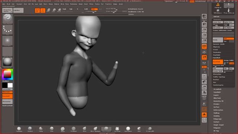Activate Edit mode button in top shelf
Screen dimensions: 238x134
(37, 10)
